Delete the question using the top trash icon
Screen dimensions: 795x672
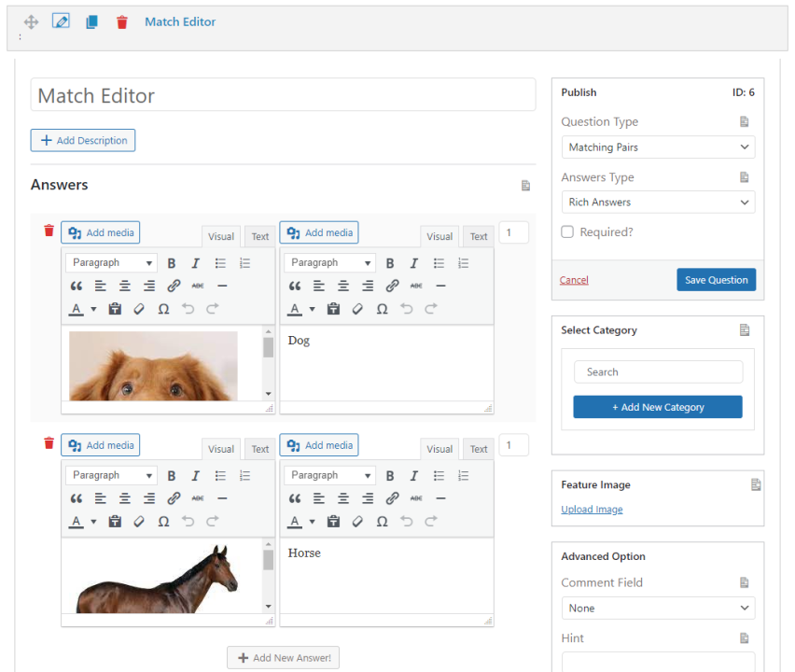tap(121, 21)
